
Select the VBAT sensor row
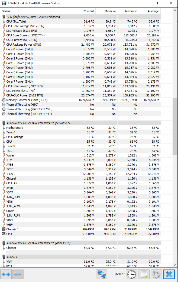[80, 192]
